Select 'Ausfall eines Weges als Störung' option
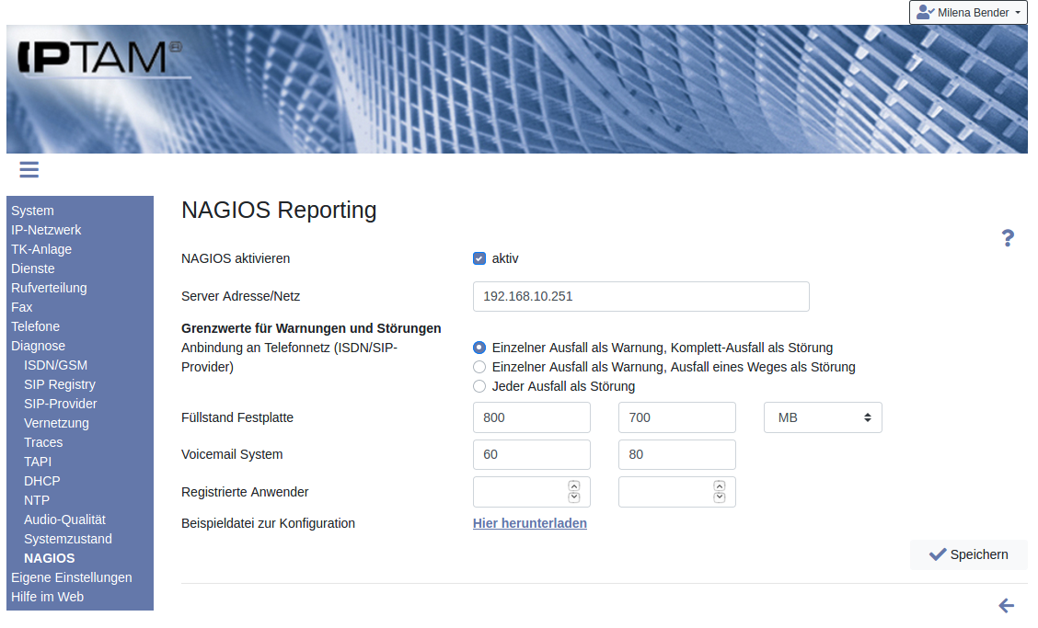Image resolution: width=1038 pixels, height=628 pixels. pos(479,367)
